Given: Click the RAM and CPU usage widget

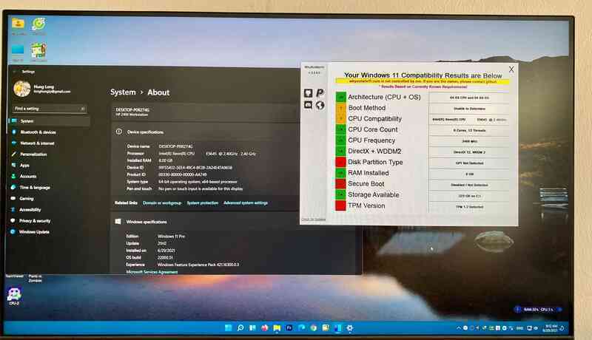Looking at the screenshot, I should point(538,310).
